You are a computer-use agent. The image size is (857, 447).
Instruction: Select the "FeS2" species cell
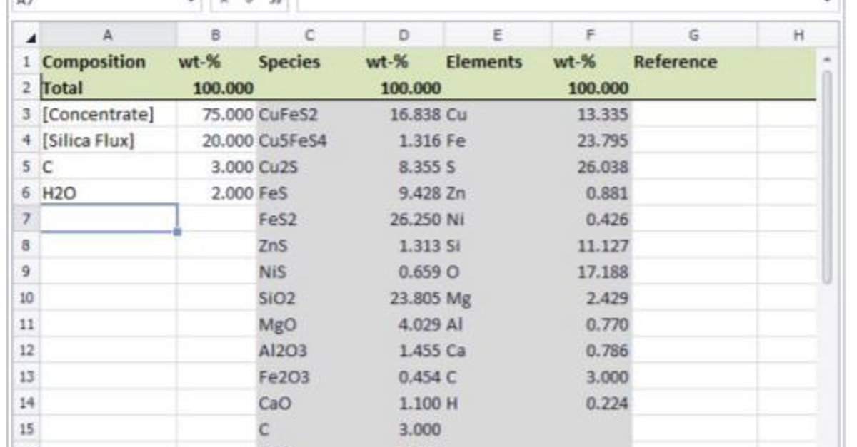point(310,219)
